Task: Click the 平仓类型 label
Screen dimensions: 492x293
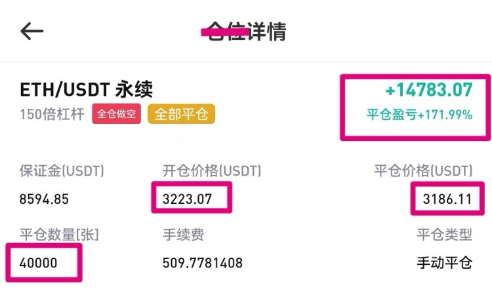Action: coord(445,235)
